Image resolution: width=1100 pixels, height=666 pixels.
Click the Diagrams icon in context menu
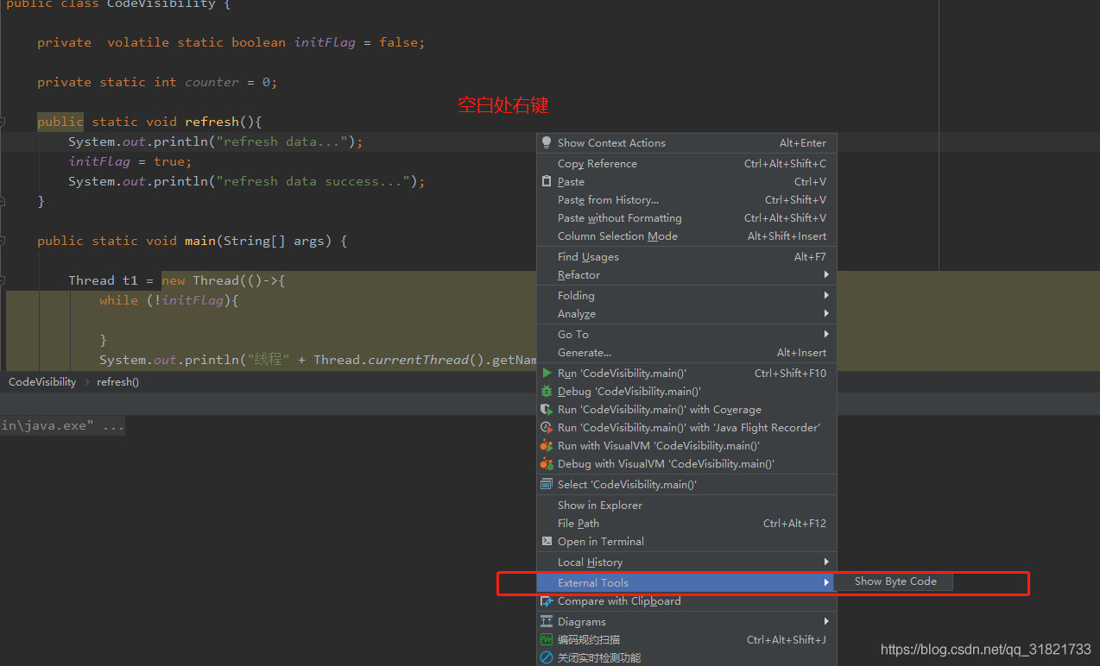(x=547, y=622)
